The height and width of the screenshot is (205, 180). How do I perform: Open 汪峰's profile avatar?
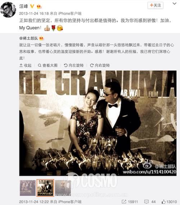click(8, 10)
